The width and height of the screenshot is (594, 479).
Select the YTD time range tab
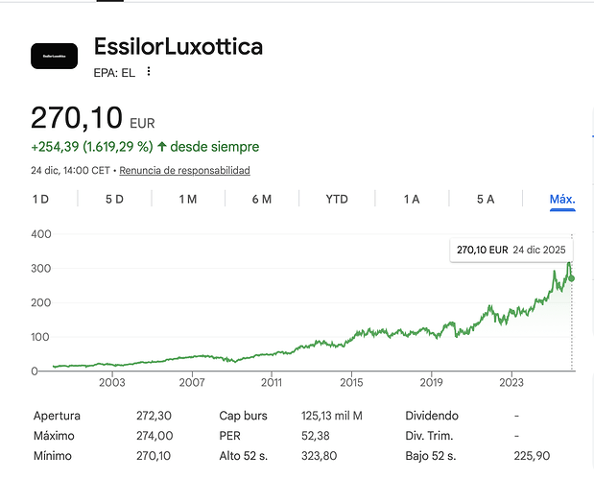coord(337,199)
